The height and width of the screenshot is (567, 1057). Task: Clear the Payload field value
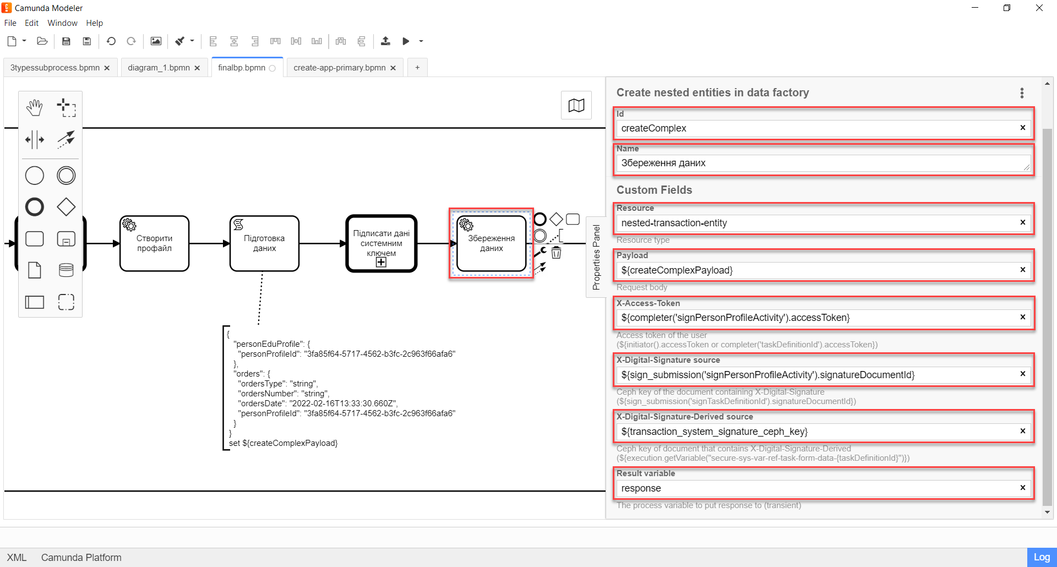coord(1023,270)
